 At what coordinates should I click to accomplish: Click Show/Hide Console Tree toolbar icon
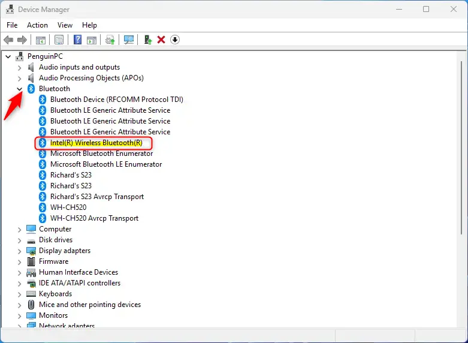[41, 40]
